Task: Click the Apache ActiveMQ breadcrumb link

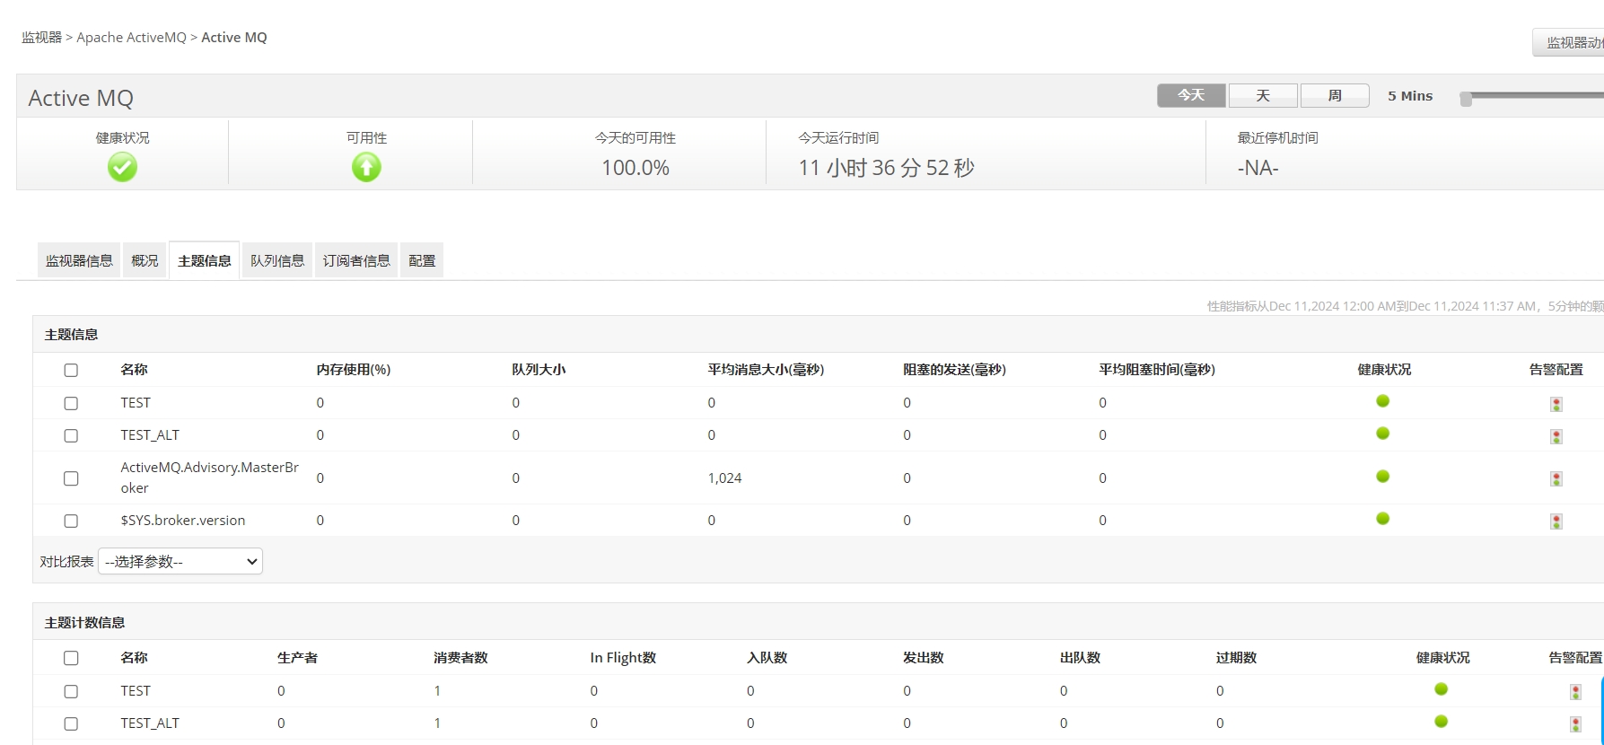Action: pyautogui.click(x=131, y=37)
